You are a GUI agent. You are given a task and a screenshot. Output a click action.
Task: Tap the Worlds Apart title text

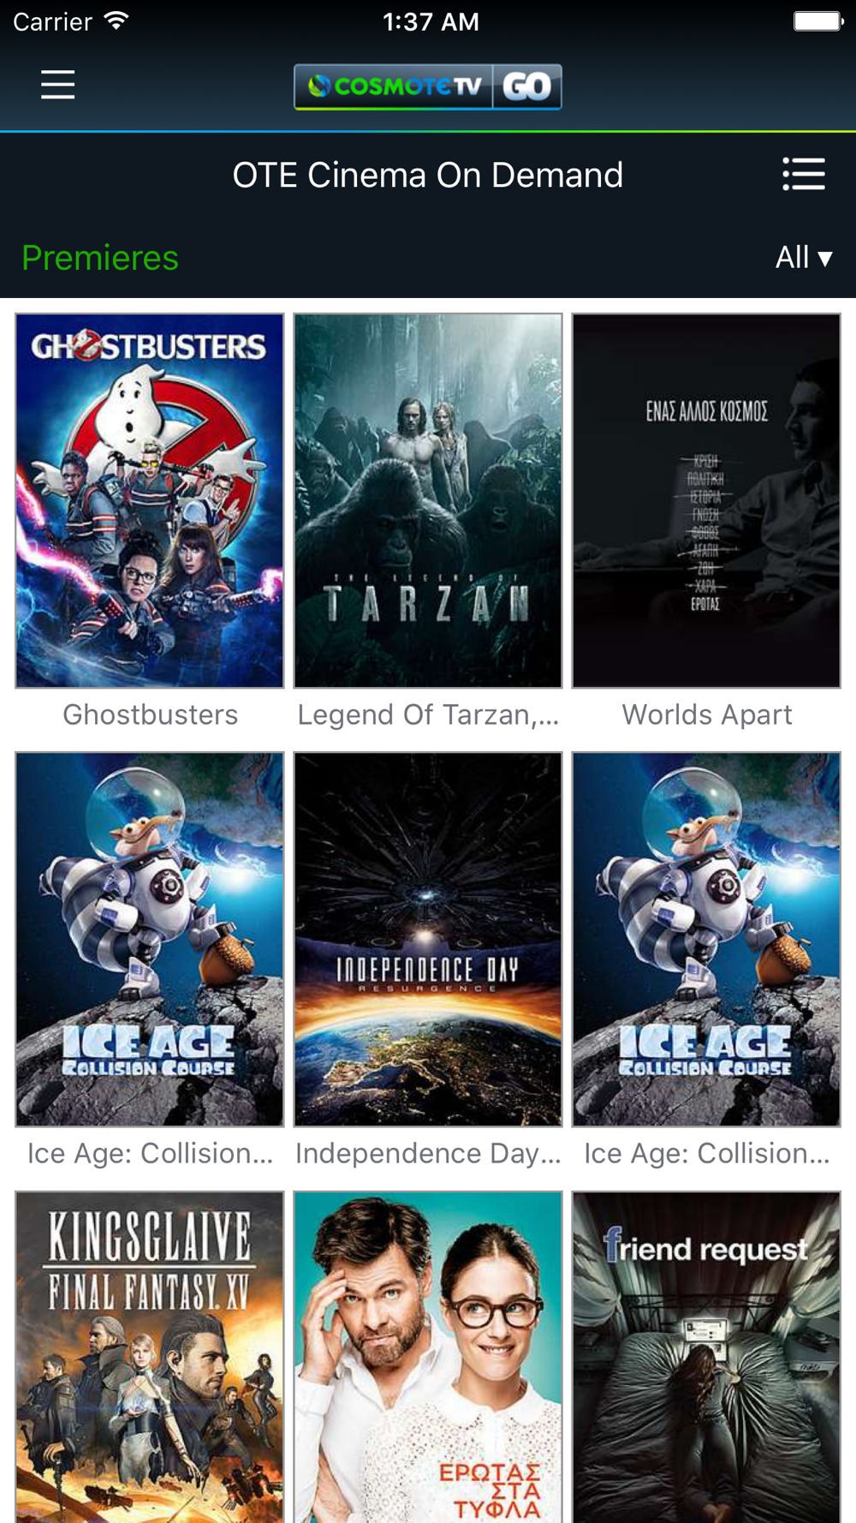[707, 714]
